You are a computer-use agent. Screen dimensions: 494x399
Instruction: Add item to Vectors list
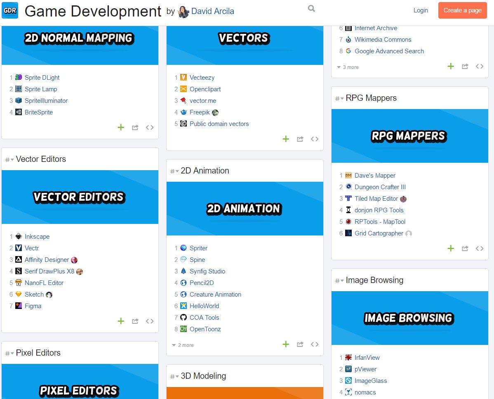click(286, 139)
